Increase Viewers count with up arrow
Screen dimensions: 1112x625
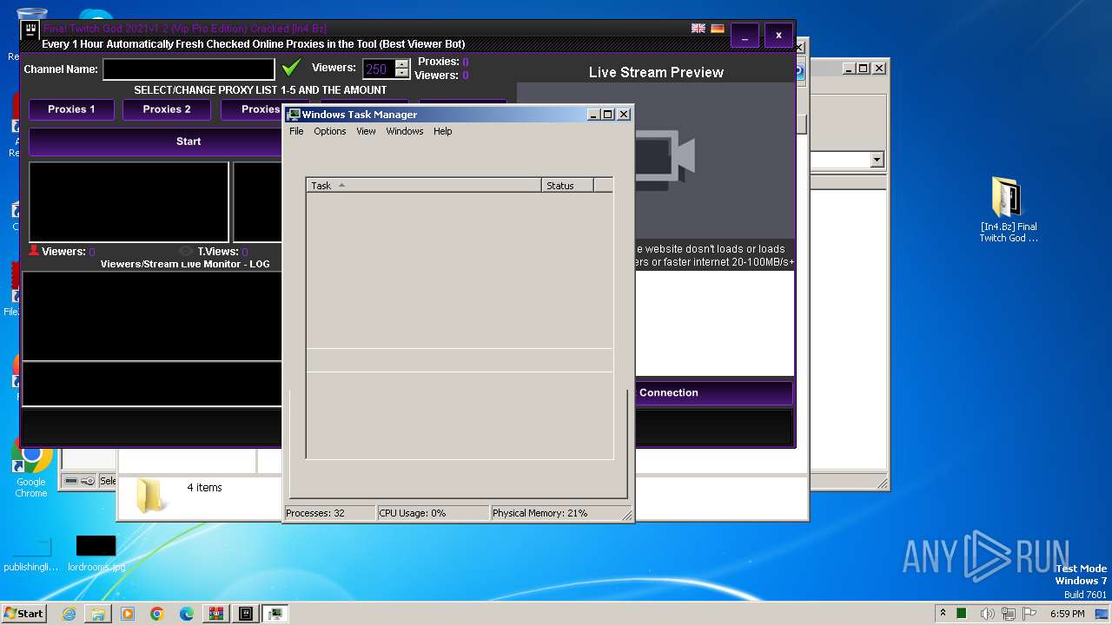coord(401,64)
